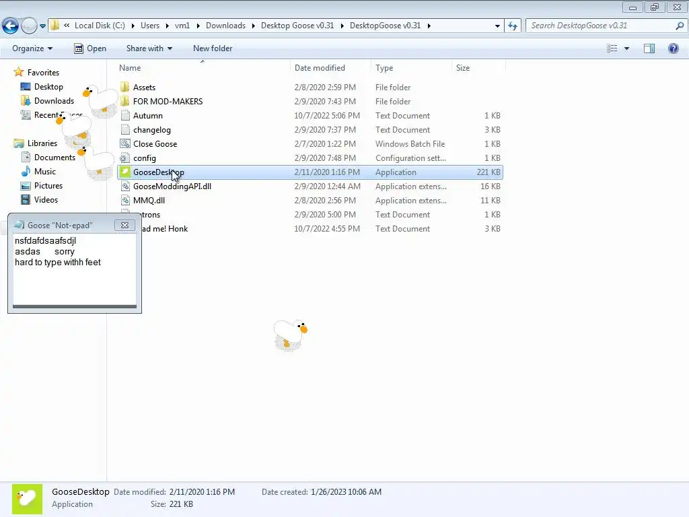The width and height of the screenshot is (689, 517).
Task: Expand the arrow after Downloads breadcrumb
Action: click(253, 26)
